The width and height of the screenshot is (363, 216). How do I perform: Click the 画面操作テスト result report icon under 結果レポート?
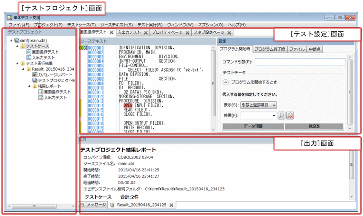pos(41,92)
